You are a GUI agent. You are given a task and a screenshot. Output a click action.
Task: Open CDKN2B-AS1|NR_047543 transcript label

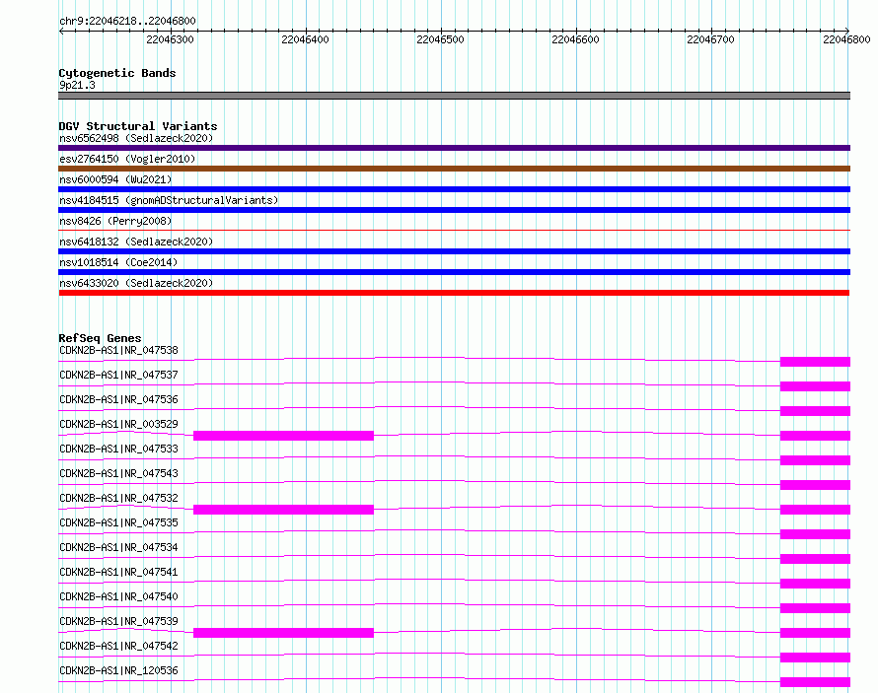[118, 473]
